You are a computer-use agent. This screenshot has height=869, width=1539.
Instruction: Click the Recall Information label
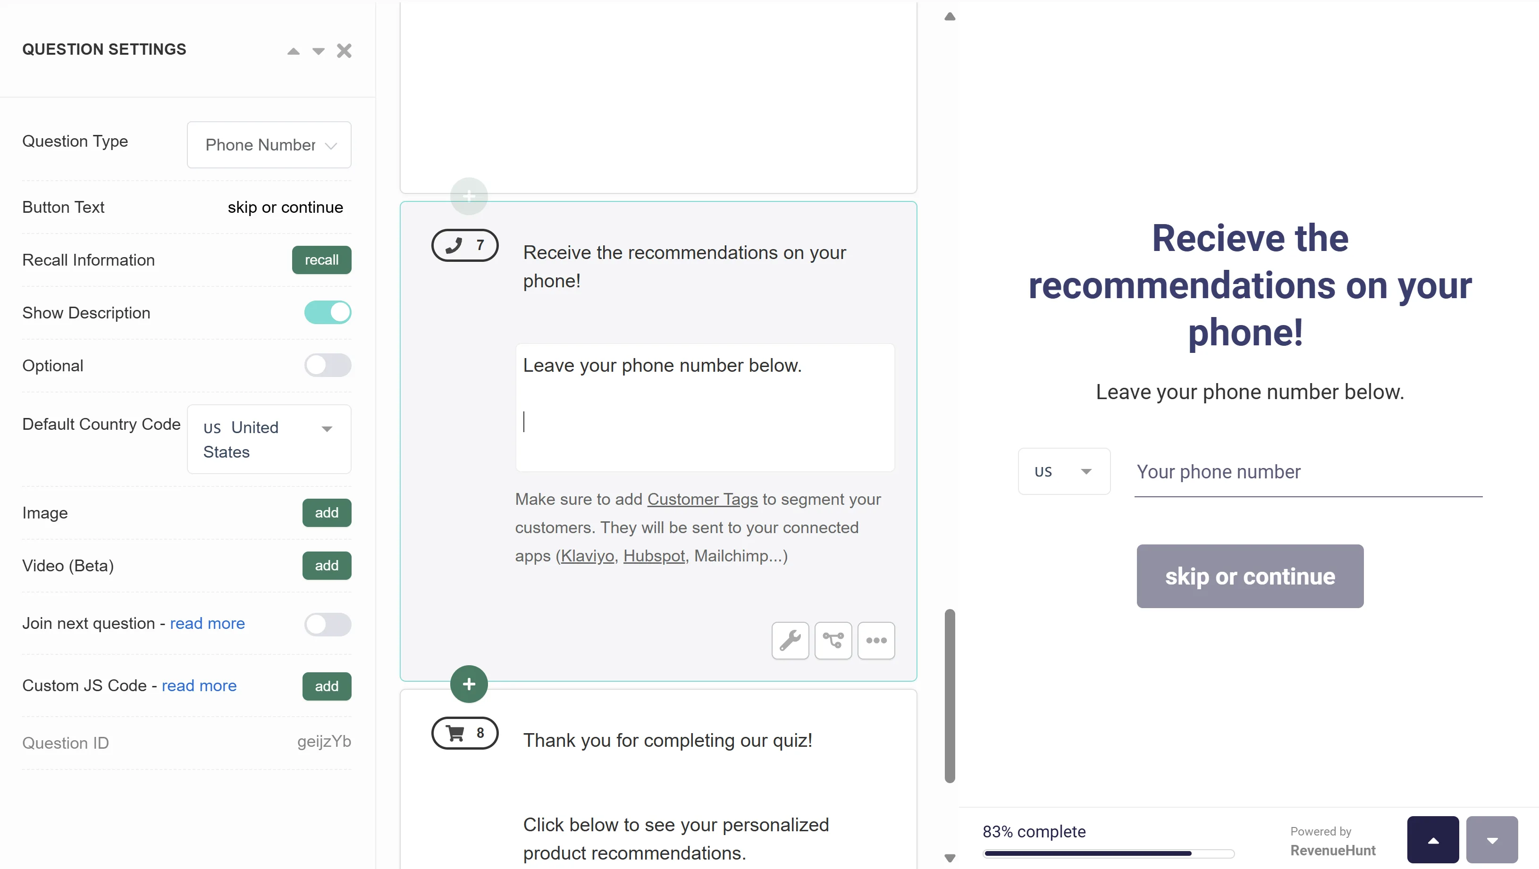pyautogui.click(x=88, y=260)
